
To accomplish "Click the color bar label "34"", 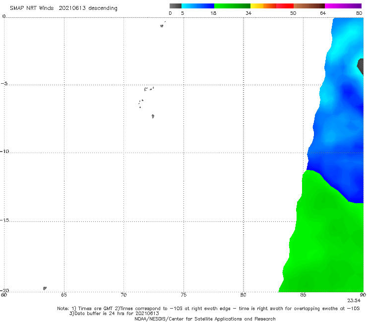I will [x=248, y=13].
